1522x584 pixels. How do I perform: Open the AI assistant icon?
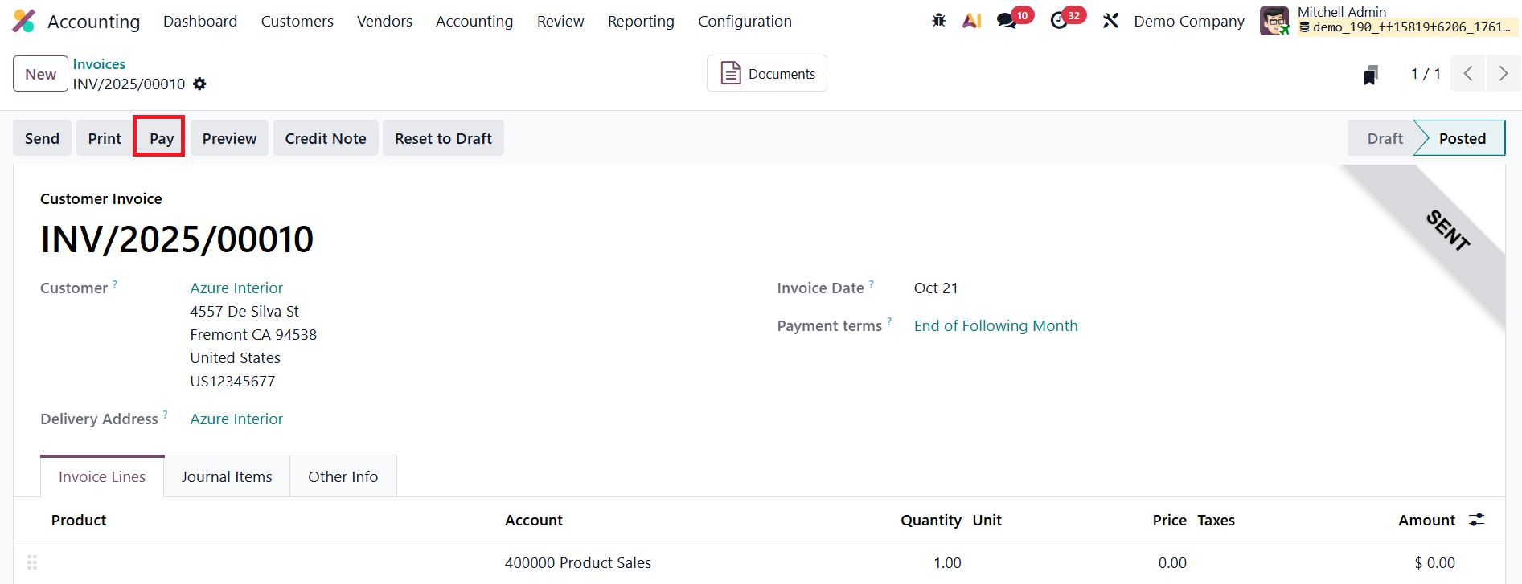[972, 21]
